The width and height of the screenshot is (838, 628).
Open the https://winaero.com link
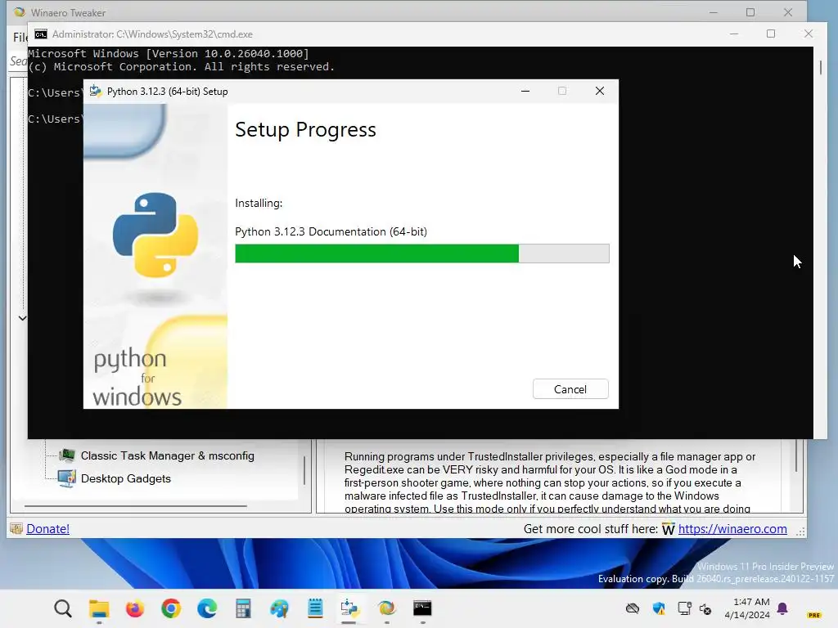(732, 529)
